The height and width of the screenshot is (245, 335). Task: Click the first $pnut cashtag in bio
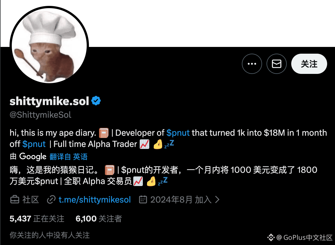point(178,133)
